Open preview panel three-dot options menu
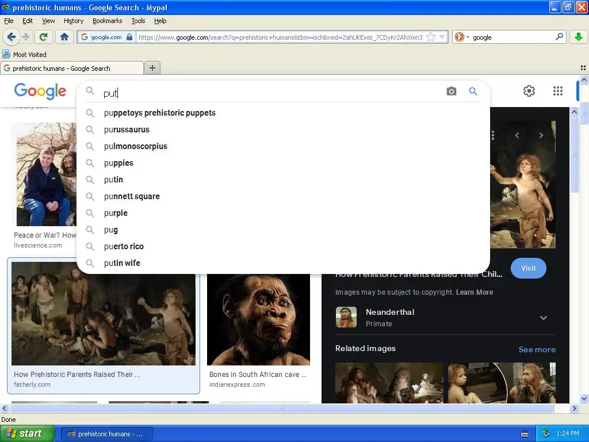Screen dimensions: 589x442 [x=493, y=135]
